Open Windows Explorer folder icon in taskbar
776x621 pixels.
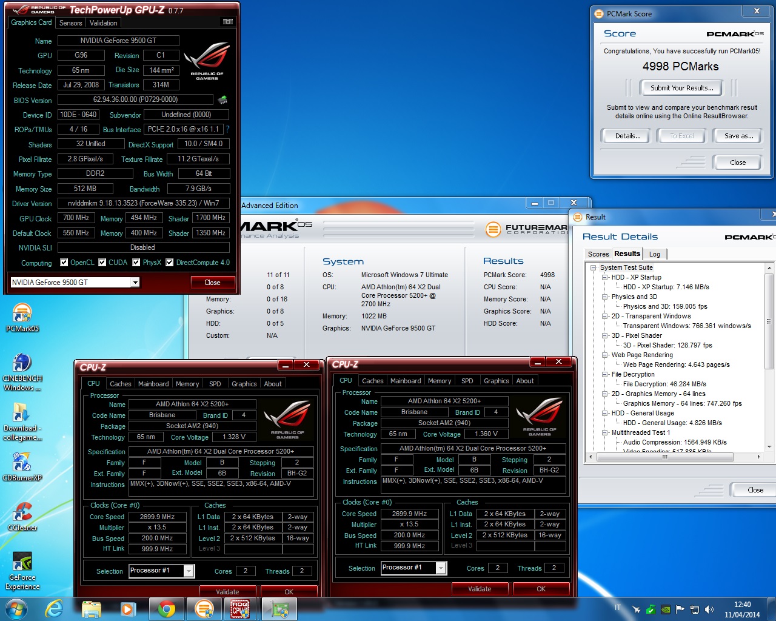tap(91, 609)
